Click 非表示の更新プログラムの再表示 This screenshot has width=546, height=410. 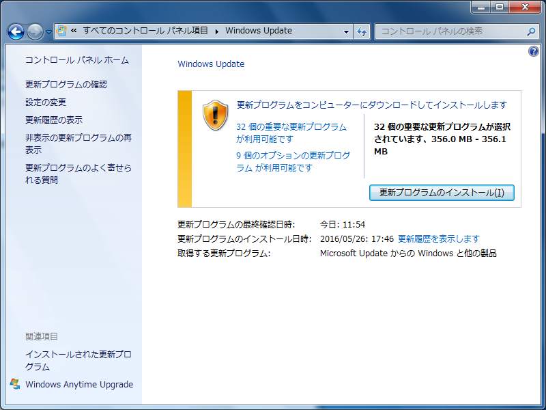(x=78, y=143)
